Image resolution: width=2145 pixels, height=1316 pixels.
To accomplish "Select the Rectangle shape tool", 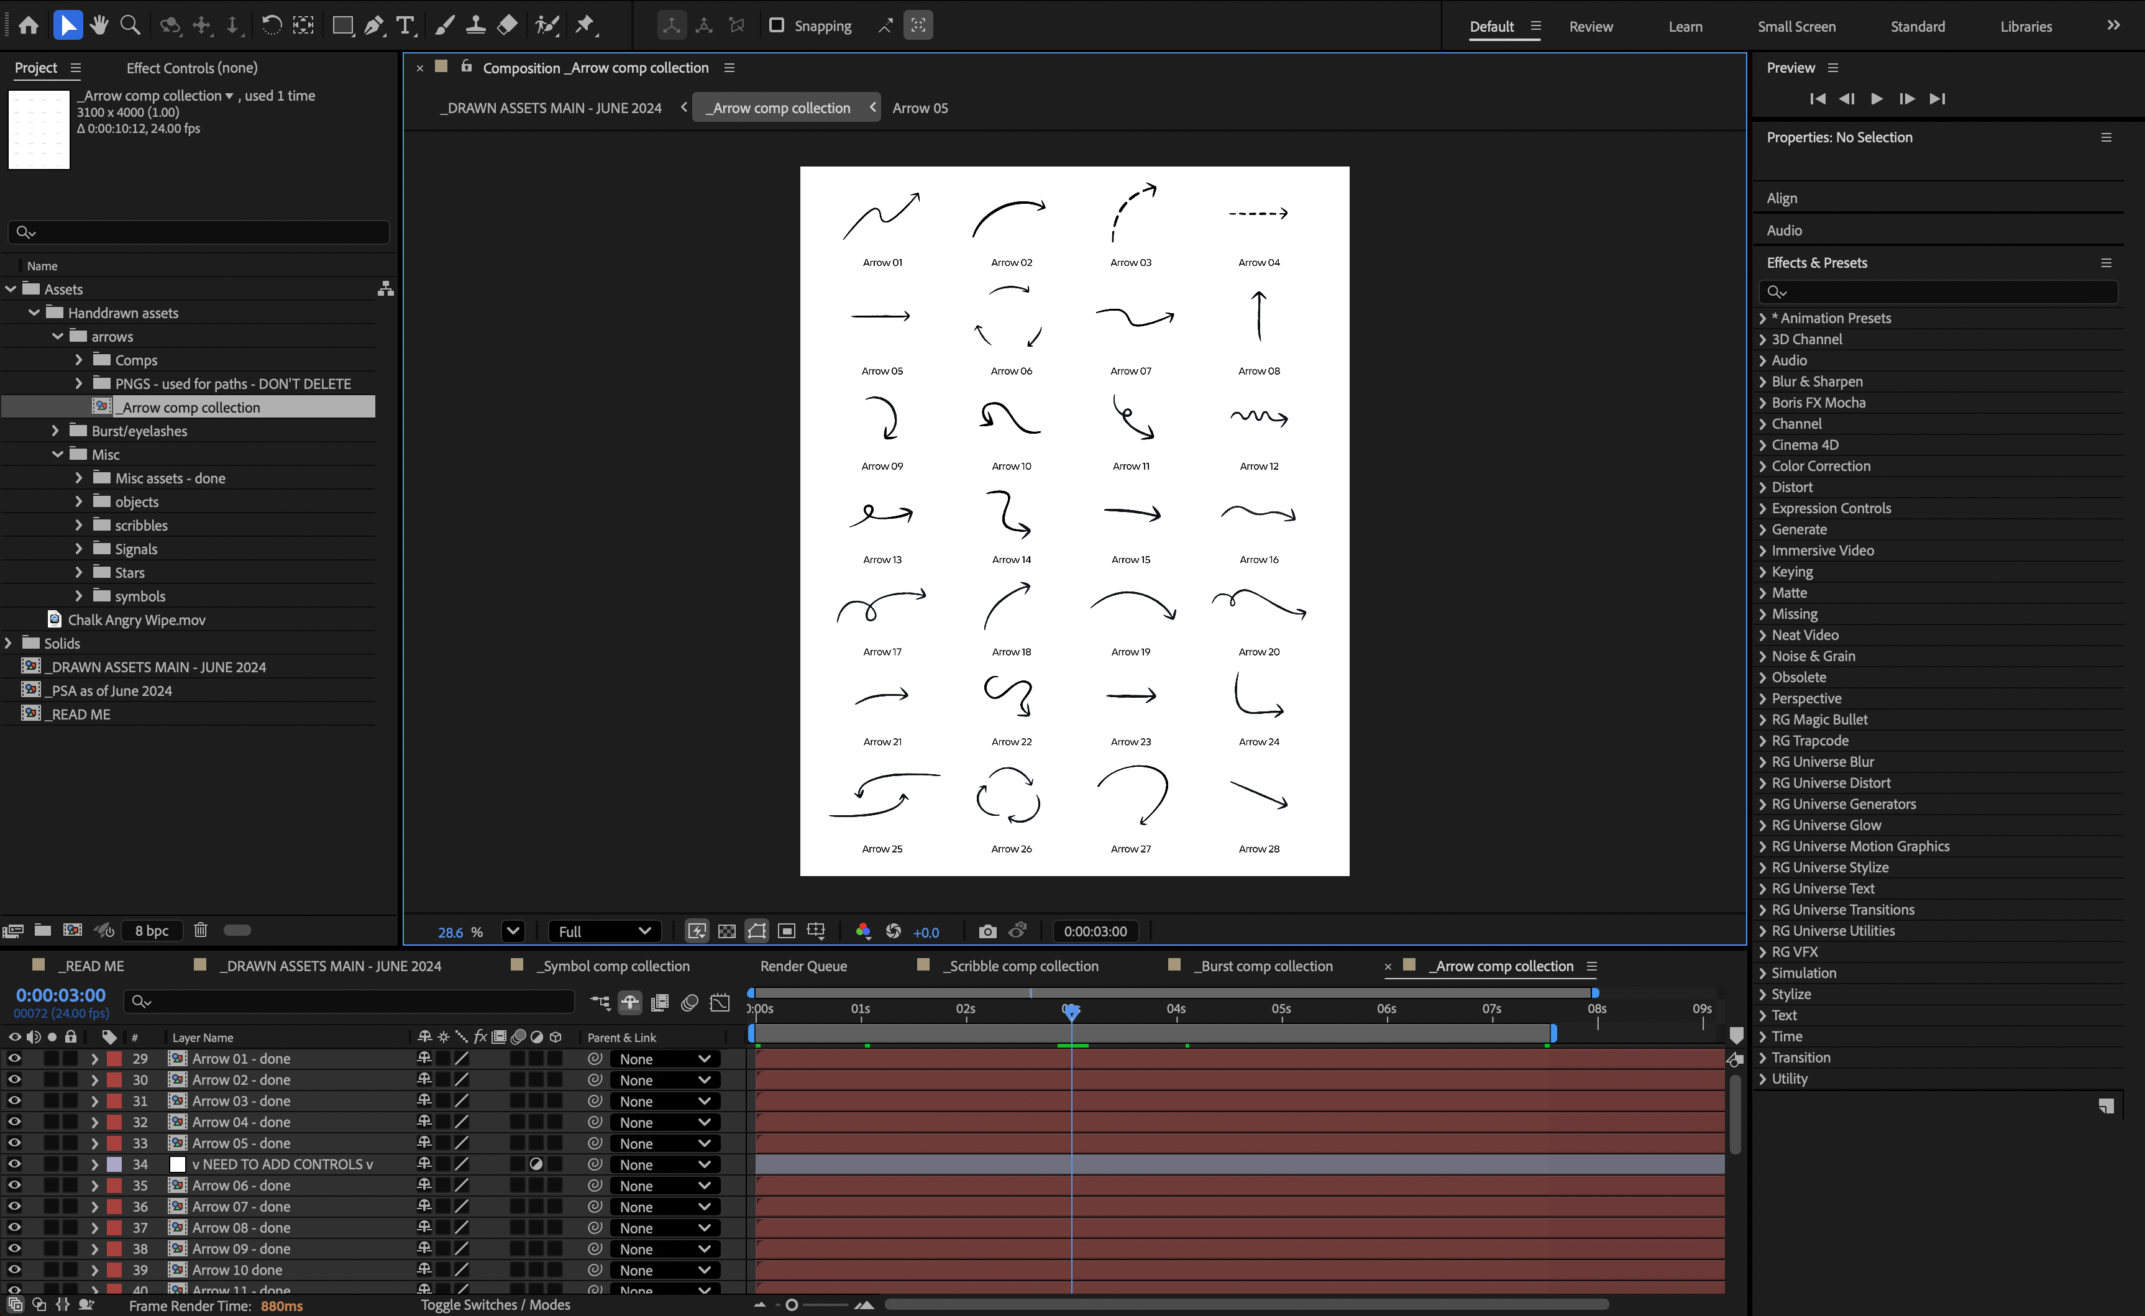I will [x=342, y=25].
